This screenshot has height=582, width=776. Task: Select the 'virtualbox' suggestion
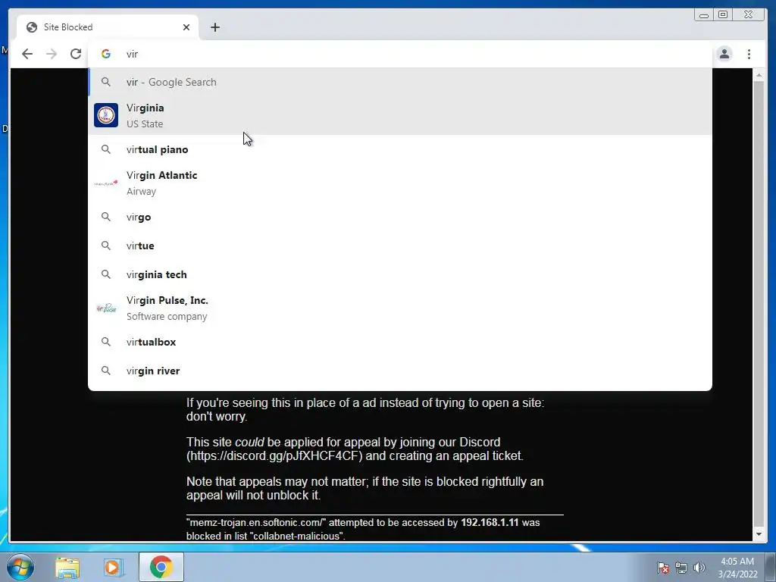pos(400,342)
